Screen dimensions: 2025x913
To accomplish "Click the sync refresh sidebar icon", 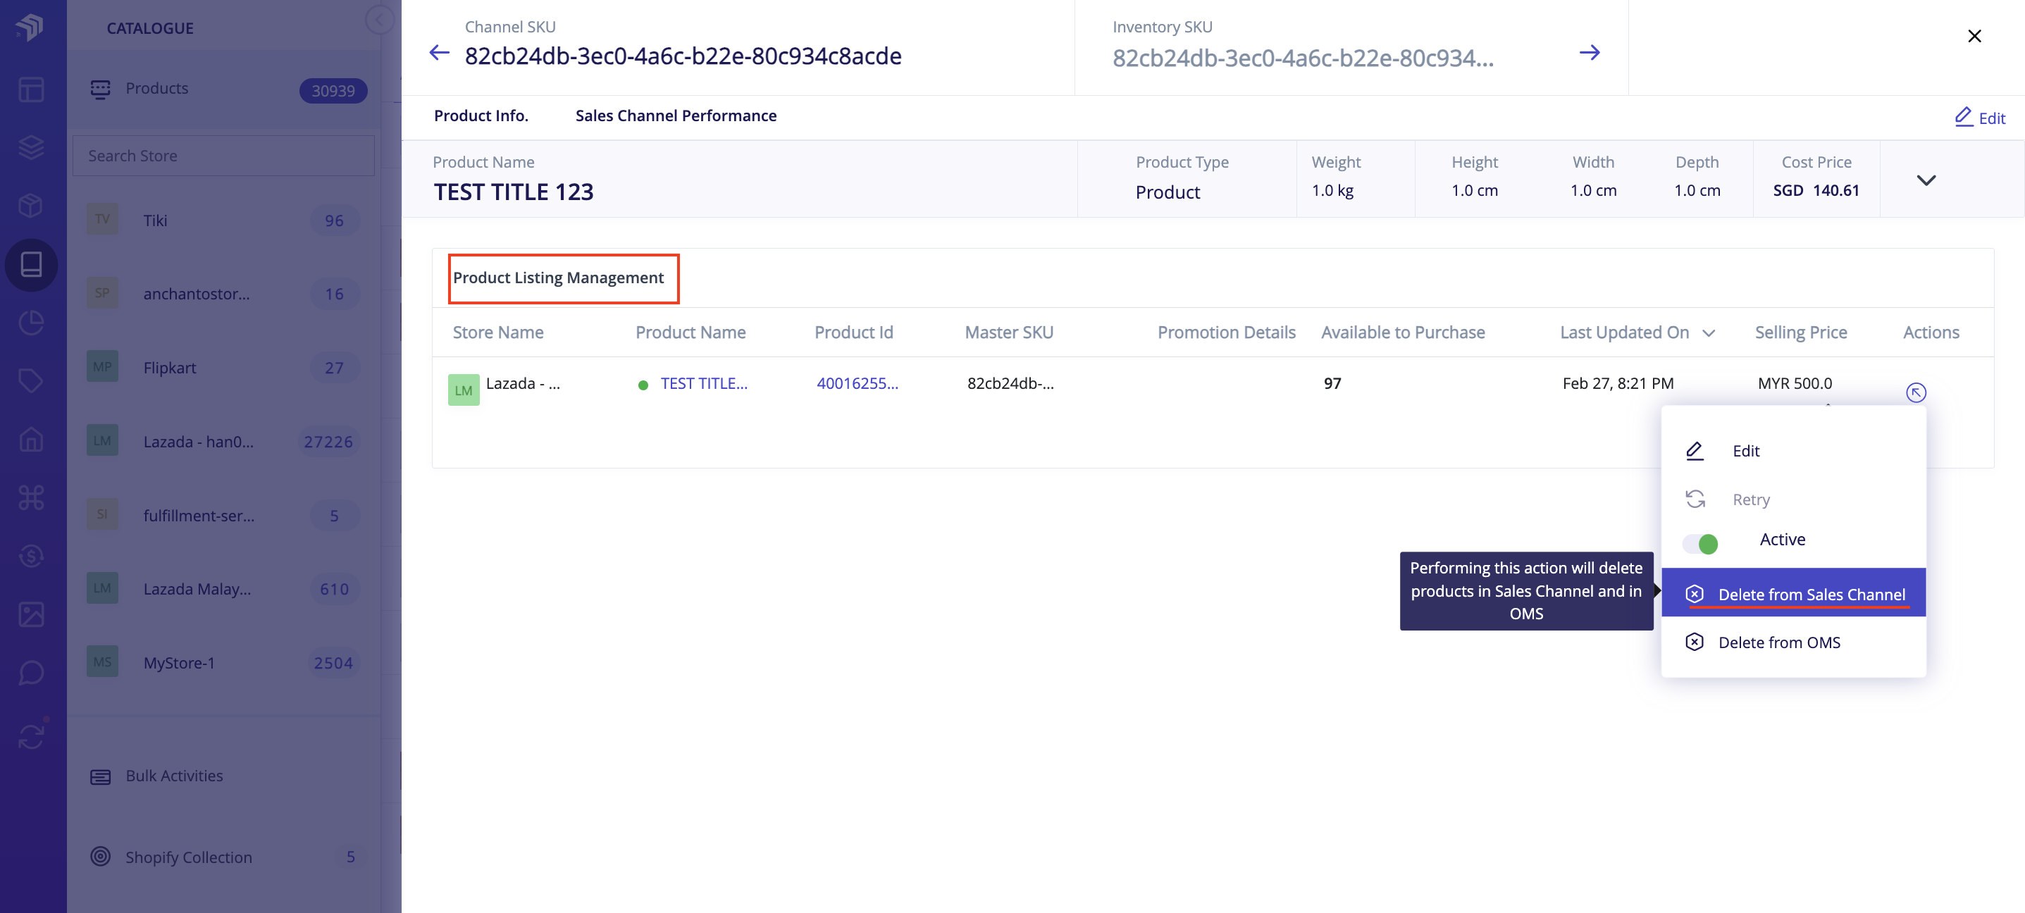I will pyautogui.click(x=32, y=736).
